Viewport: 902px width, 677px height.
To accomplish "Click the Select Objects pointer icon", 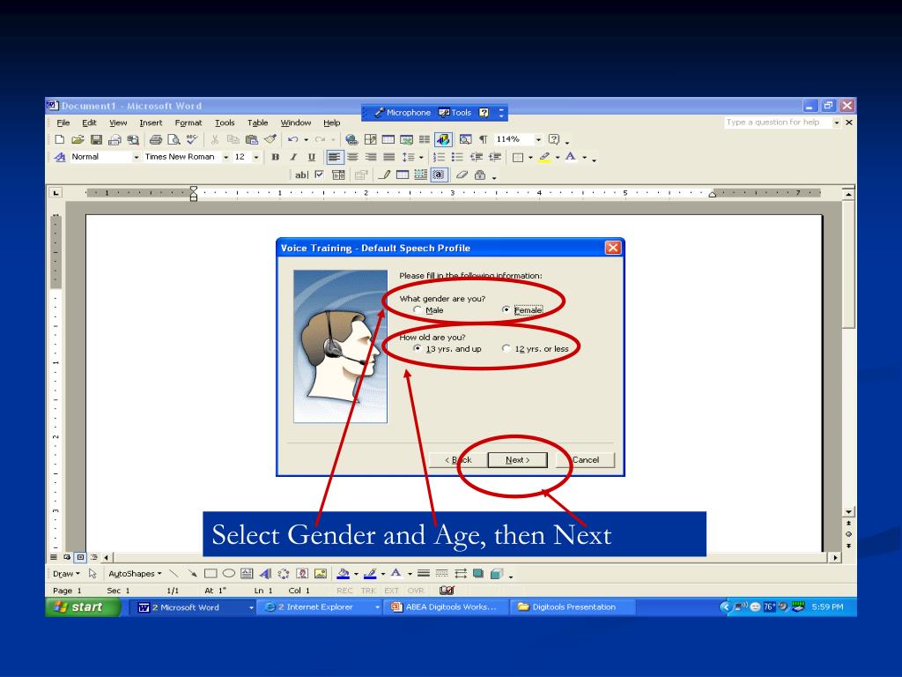I will click(x=92, y=573).
